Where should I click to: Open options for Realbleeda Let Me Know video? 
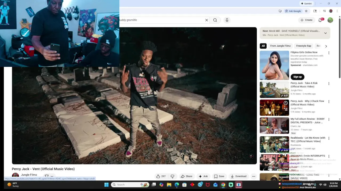(x=329, y=138)
